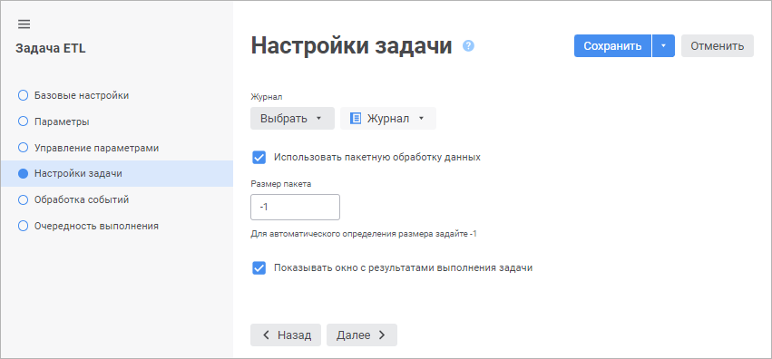
Task: Open the Выбрать dropdown
Action: [292, 119]
